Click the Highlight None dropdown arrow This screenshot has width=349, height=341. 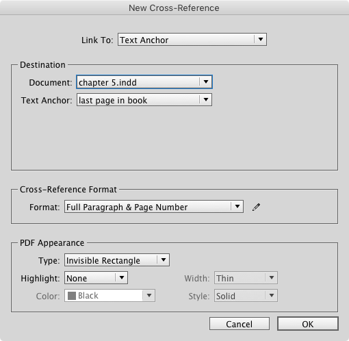click(x=122, y=277)
